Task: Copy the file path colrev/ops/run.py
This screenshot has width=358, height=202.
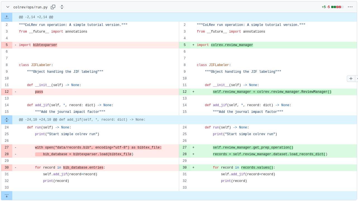Action: [53, 7]
